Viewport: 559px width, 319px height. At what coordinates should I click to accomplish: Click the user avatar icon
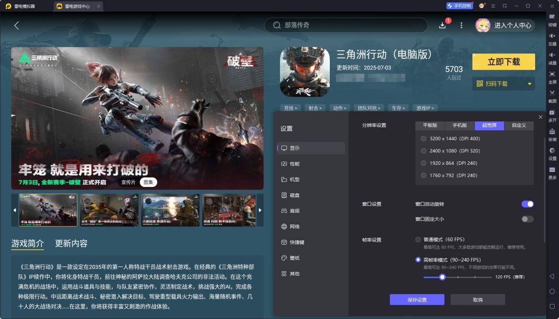pos(482,25)
